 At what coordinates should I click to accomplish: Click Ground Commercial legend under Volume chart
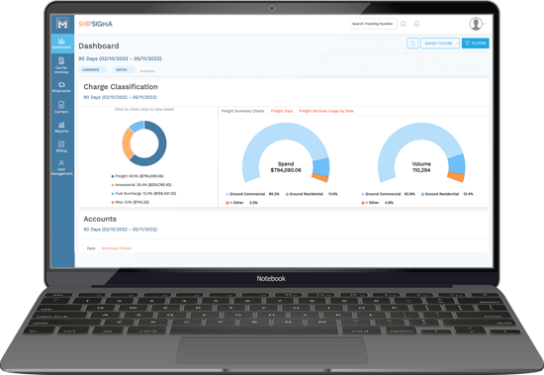click(389, 194)
